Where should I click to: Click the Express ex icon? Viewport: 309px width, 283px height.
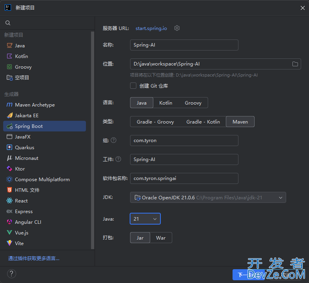tap(9, 212)
